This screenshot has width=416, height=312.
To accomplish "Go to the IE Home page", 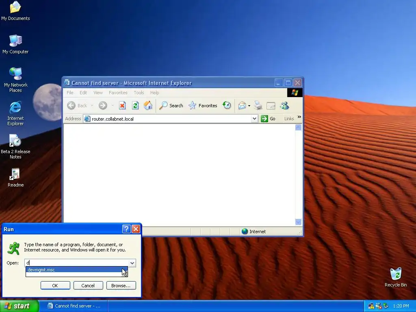I will 148,106.
